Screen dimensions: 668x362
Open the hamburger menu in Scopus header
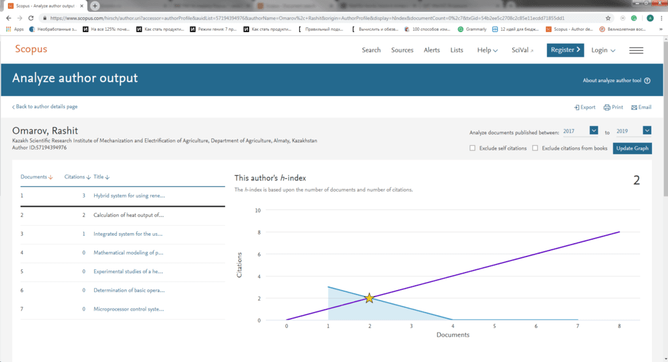pos(636,50)
